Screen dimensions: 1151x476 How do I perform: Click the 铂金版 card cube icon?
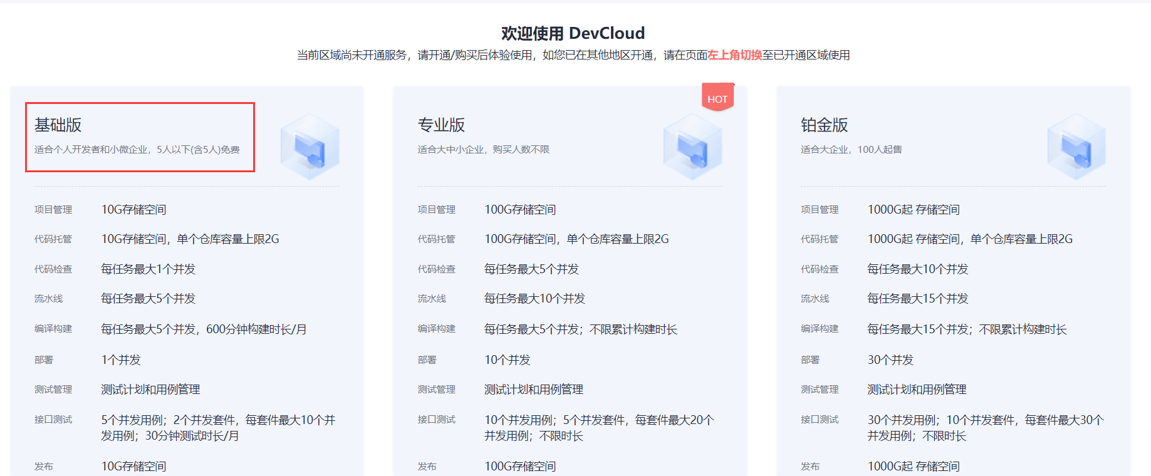click(x=1076, y=147)
